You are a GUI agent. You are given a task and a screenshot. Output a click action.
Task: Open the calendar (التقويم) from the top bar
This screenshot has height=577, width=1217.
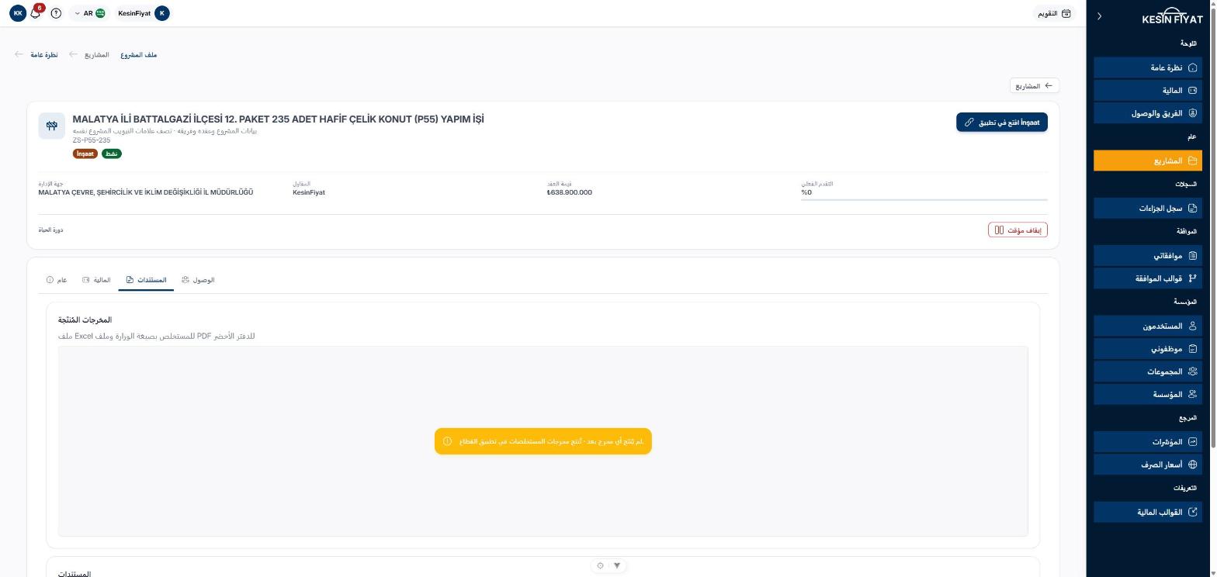[1055, 13]
